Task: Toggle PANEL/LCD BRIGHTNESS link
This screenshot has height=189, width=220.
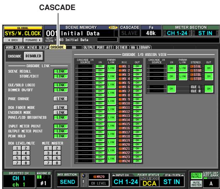Action: point(61,117)
